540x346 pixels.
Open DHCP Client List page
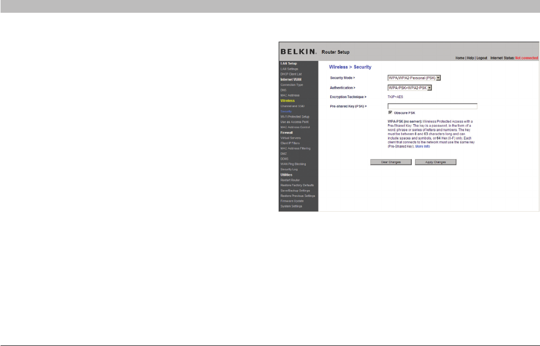(291, 74)
